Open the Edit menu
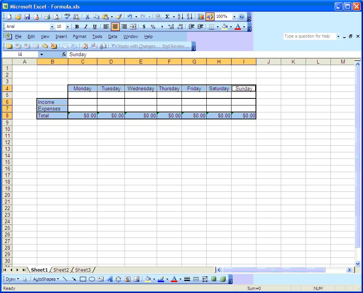 [x=31, y=36]
